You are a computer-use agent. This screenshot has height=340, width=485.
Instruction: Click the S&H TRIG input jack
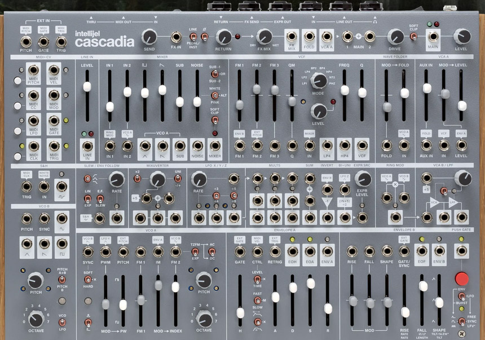[x=27, y=187]
